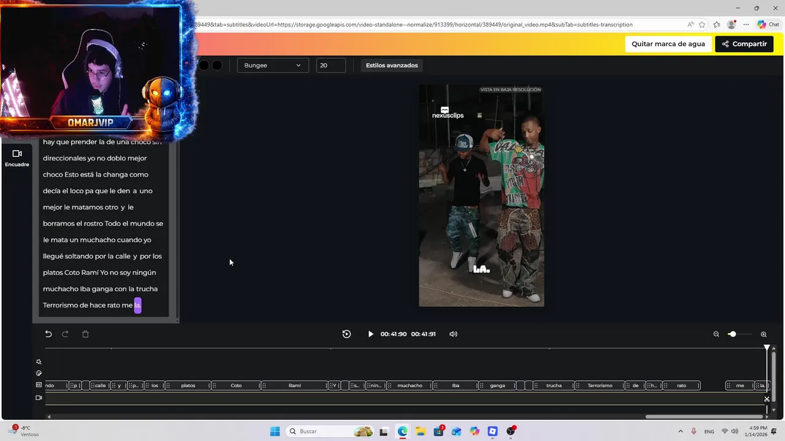This screenshot has height=441, width=785.
Task: Zoom in the timeline
Action: [764, 334]
